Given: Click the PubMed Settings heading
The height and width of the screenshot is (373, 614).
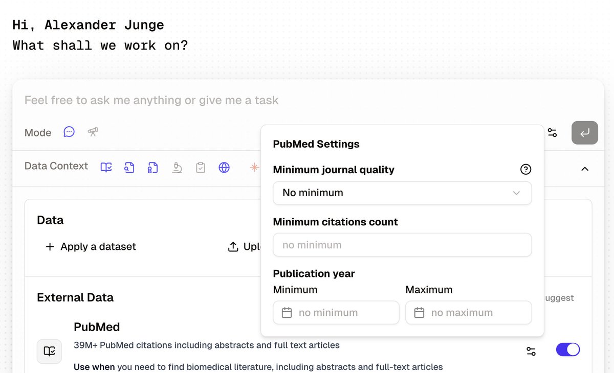Looking at the screenshot, I should tap(316, 144).
